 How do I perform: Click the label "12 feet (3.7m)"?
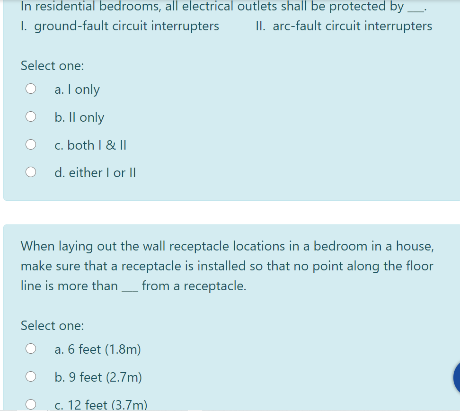101,405
